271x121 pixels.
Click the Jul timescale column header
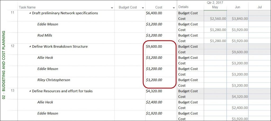[x=260, y=7]
